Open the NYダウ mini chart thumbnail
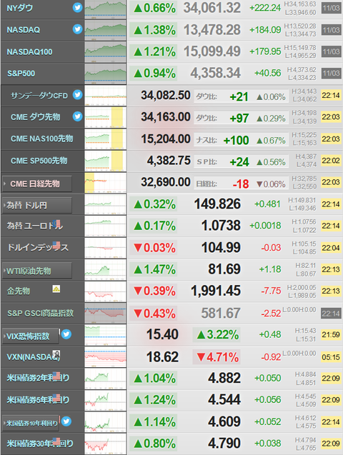Screen dimensions: 343x455 tap(105, 9)
